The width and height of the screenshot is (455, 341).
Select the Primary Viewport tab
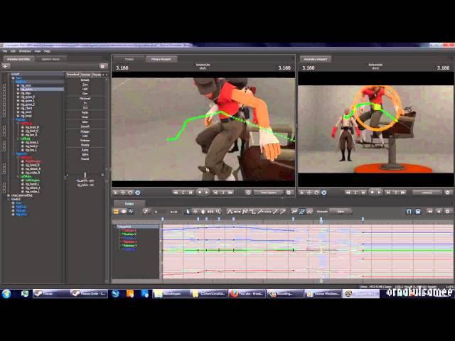(x=161, y=59)
